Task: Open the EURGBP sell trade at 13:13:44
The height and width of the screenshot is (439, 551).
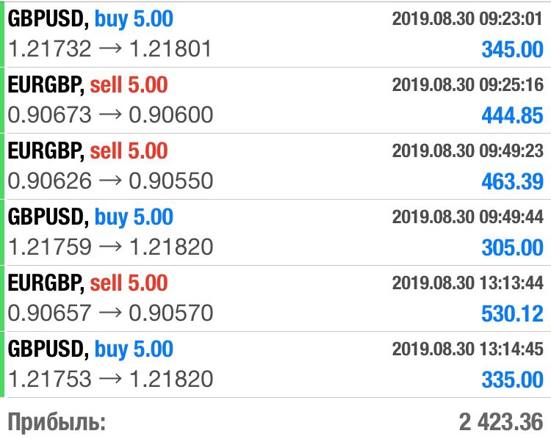Action: pos(275,298)
